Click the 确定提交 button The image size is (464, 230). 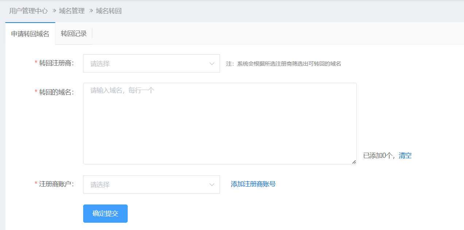(105, 214)
